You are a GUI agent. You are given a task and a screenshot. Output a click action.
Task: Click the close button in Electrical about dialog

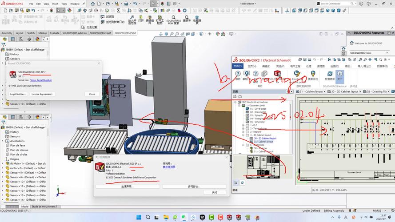(214, 192)
